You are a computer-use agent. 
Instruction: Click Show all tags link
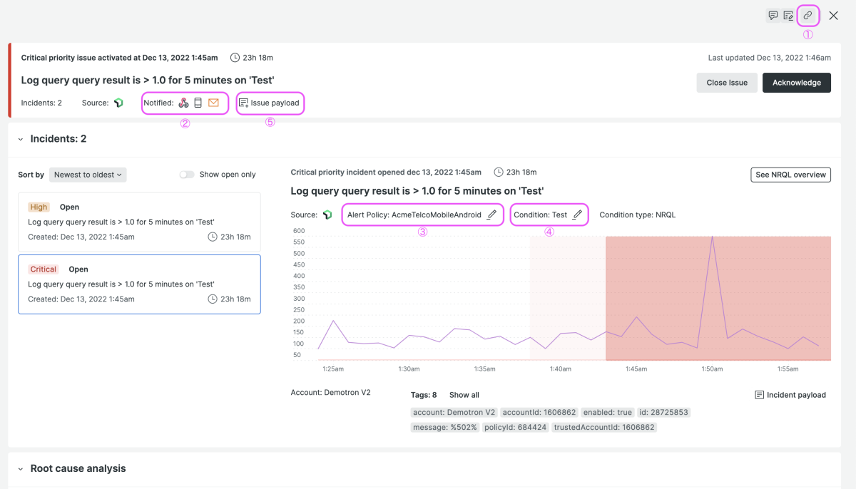click(x=464, y=395)
